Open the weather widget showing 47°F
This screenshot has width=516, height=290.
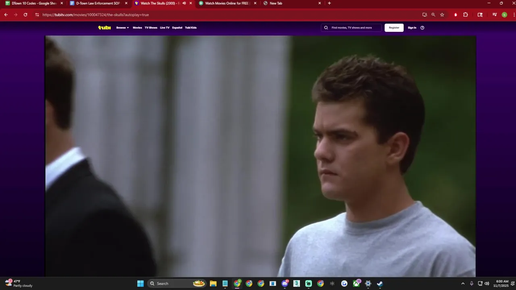[x=19, y=284]
